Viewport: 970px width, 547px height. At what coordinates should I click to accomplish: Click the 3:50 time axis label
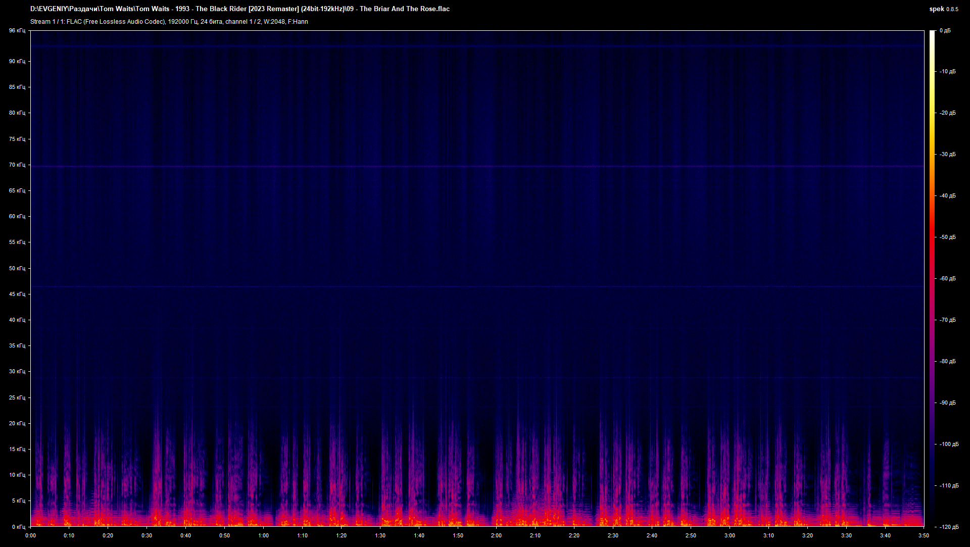[924, 536]
